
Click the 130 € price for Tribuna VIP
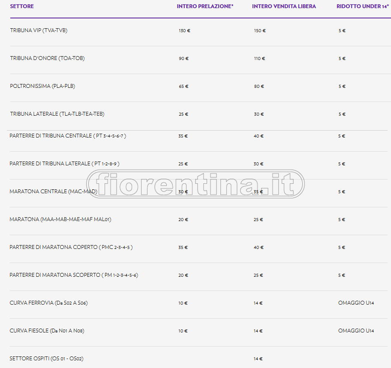pos(184,31)
